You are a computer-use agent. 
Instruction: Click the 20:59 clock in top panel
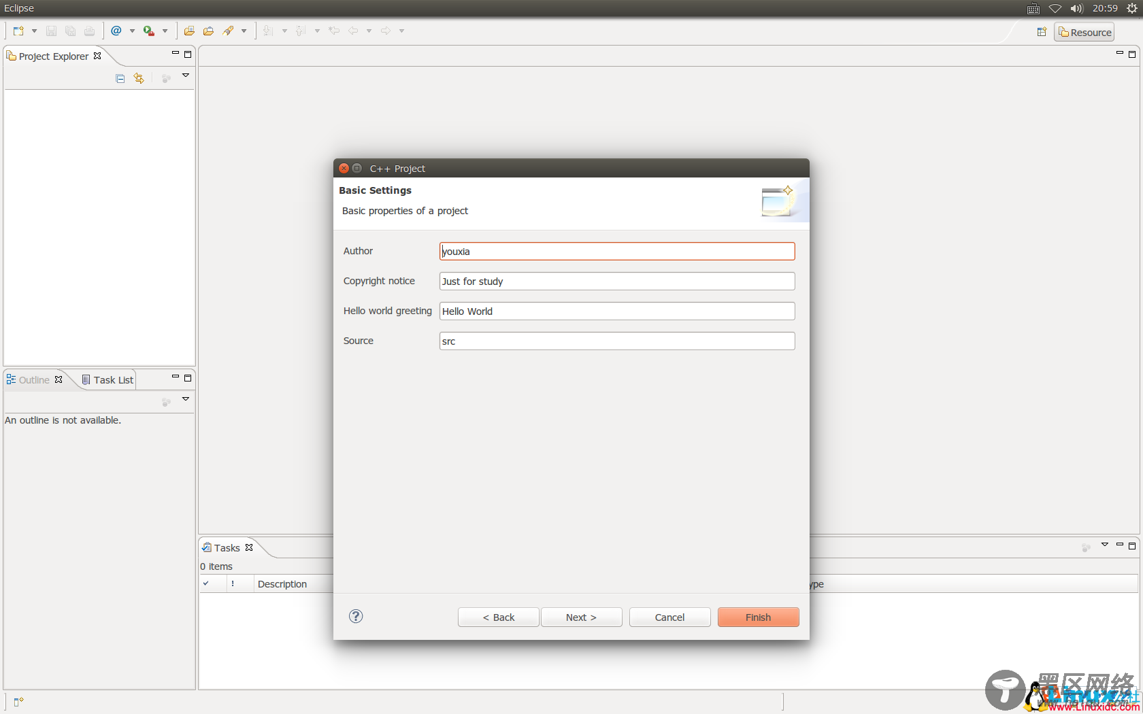click(x=1105, y=8)
